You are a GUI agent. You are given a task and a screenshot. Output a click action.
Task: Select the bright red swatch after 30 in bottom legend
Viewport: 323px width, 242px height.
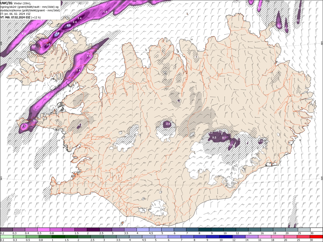(x=316, y=237)
